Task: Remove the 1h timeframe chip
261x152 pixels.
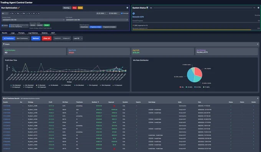Action: pos(27,13)
